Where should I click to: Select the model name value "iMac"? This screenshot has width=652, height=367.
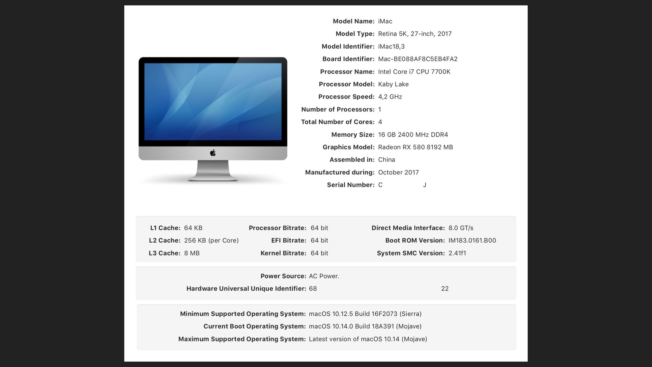coord(385,21)
